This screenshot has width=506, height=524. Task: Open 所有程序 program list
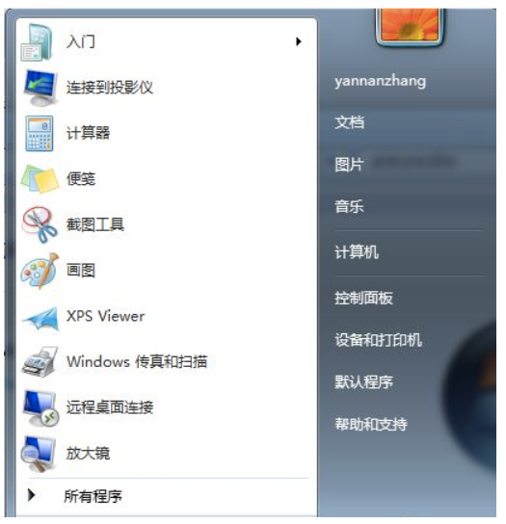[x=93, y=496]
